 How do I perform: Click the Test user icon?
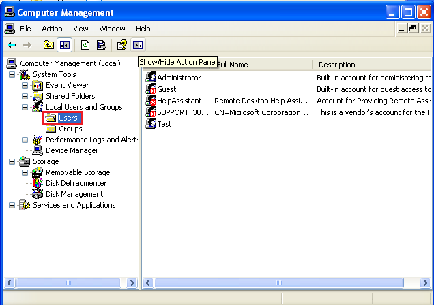click(151, 124)
